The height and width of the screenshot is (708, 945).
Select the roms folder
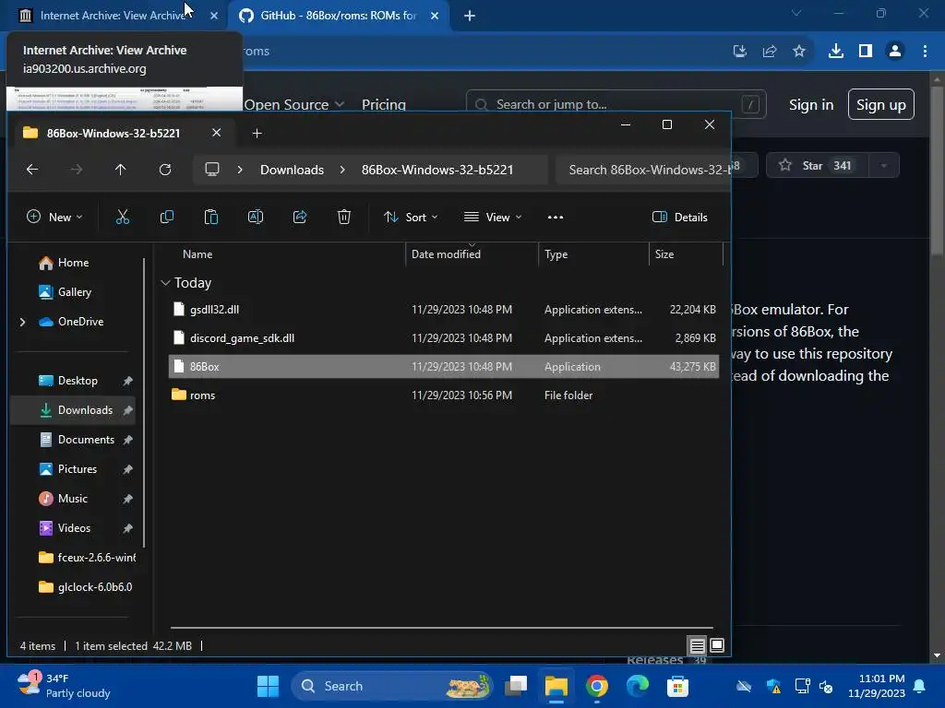(x=444, y=395)
